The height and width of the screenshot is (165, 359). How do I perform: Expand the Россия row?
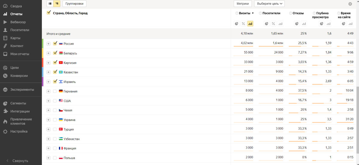(x=48, y=44)
